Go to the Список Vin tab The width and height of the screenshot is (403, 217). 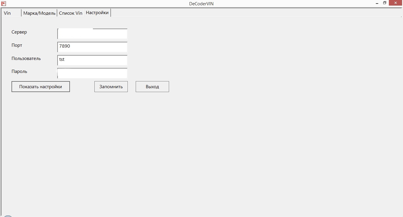point(71,13)
